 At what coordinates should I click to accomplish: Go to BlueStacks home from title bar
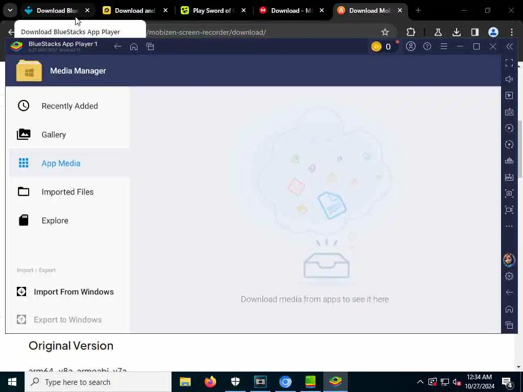(134, 46)
